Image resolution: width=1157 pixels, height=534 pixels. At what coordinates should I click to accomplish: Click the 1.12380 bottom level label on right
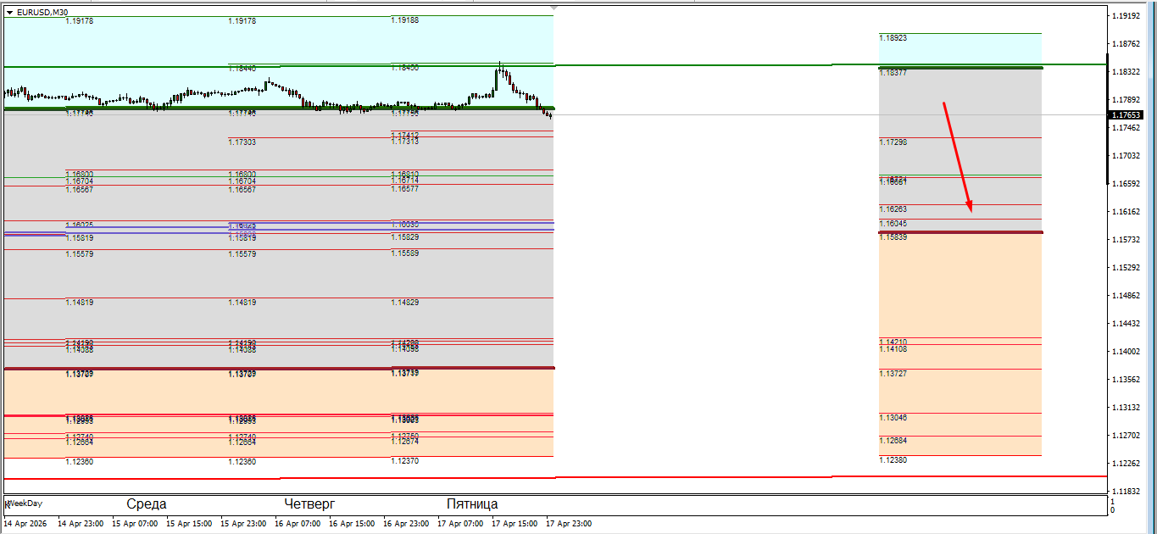coord(893,460)
